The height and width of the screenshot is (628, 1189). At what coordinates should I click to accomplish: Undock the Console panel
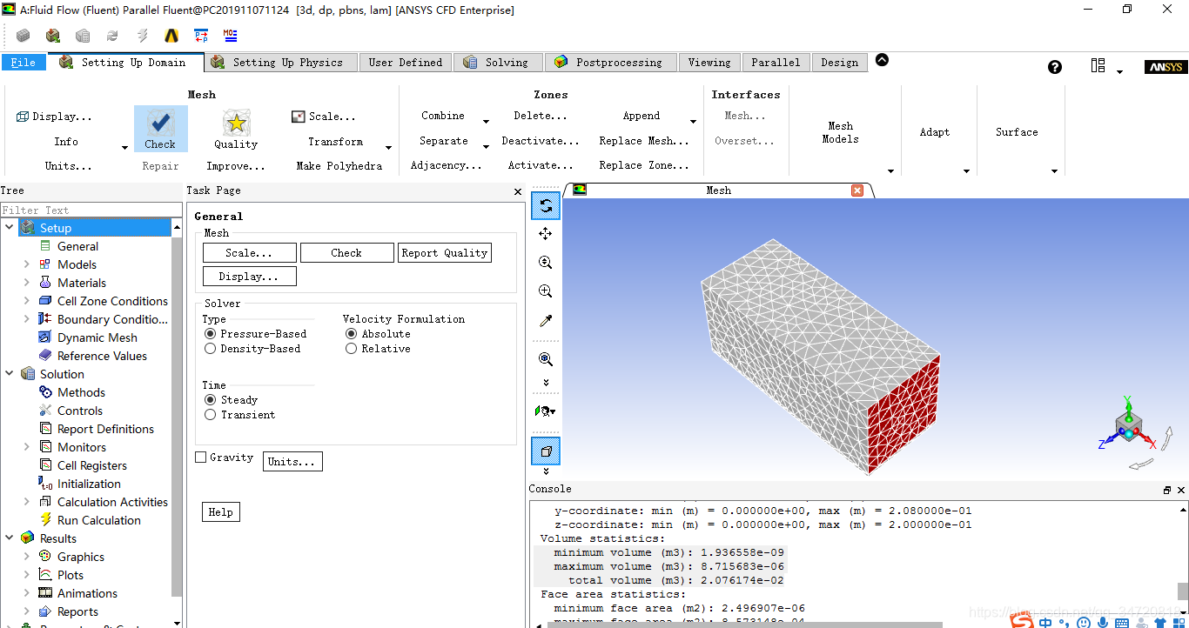click(1167, 490)
